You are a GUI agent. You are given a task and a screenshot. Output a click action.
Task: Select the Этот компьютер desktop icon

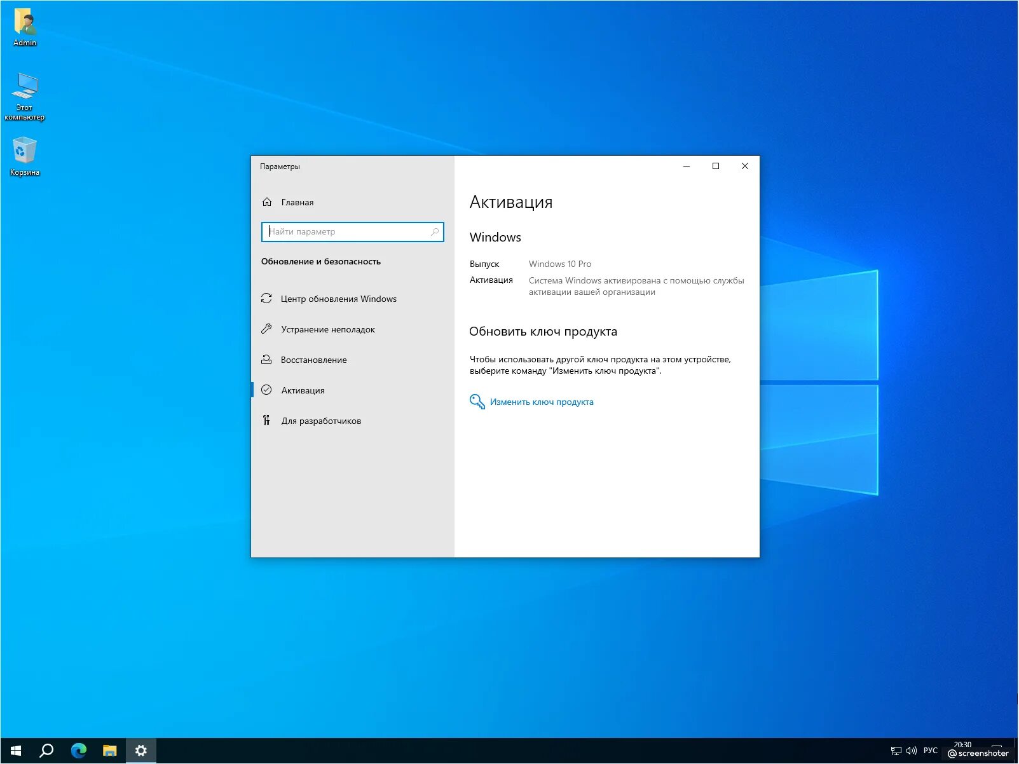click(25, 96)
